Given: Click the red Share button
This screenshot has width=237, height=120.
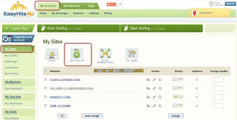Looking at the screenshot, I should (111, 4).
